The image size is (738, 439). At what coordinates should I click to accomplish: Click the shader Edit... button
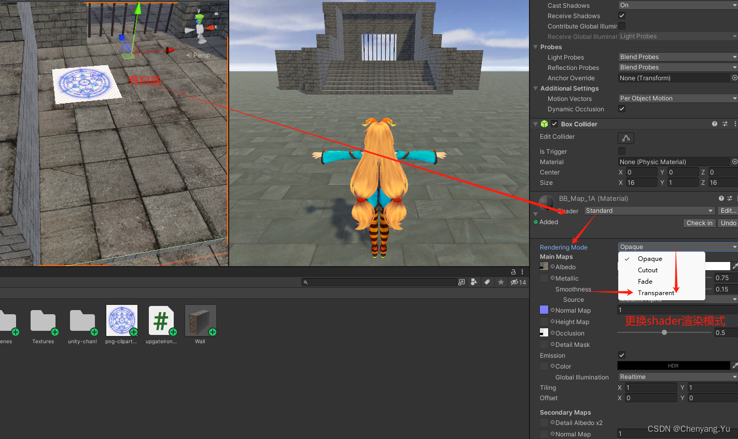(x=728, y=211)
